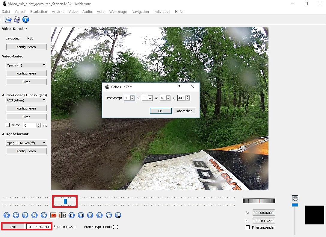
Task: Skip forward 60 seconds
Action: (x=118, y=215)
